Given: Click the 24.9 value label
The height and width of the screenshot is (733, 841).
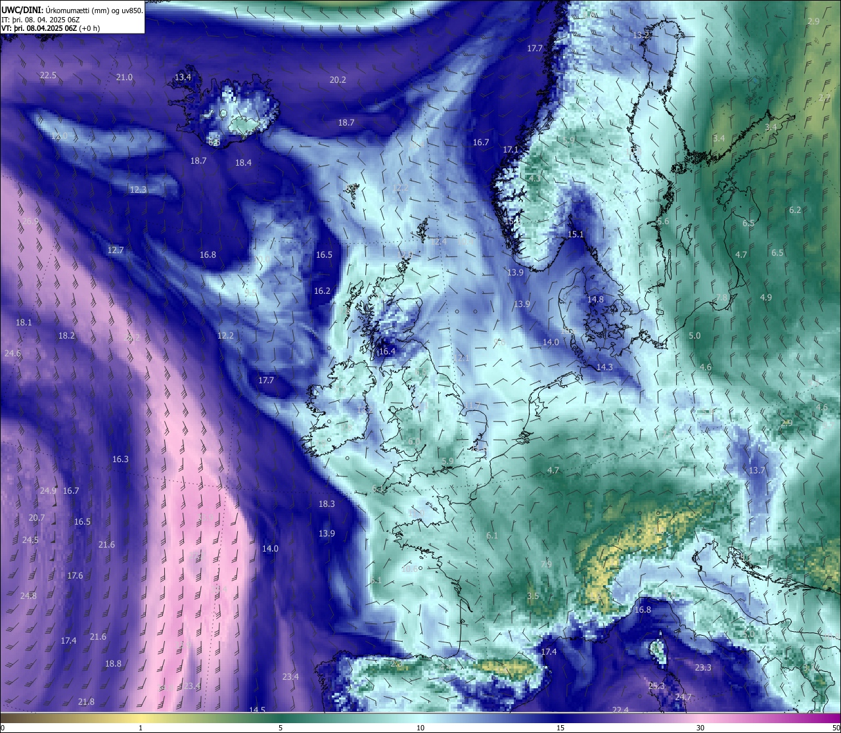Looking at the screenshot, I should click(x=48, y=491).
